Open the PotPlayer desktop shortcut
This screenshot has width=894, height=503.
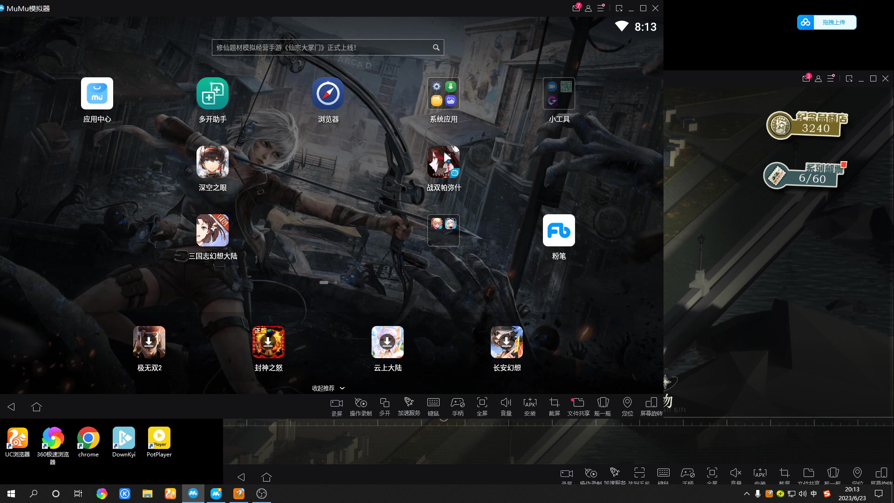[x=159, y=442]
